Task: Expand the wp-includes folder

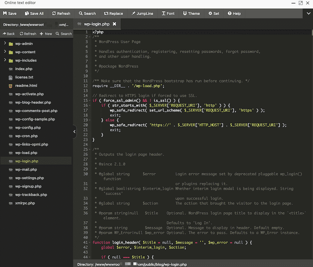Action: pos(5,60)
